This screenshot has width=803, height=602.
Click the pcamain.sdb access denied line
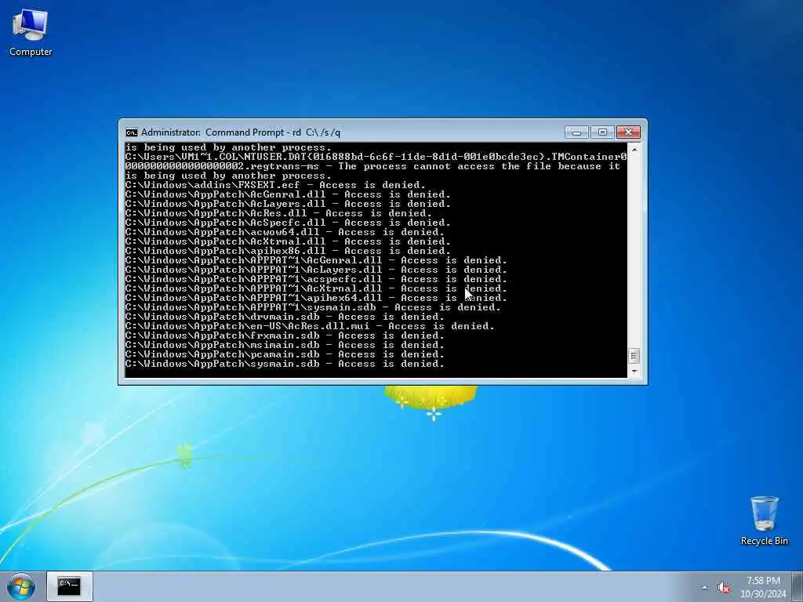(x=285, y=354)
